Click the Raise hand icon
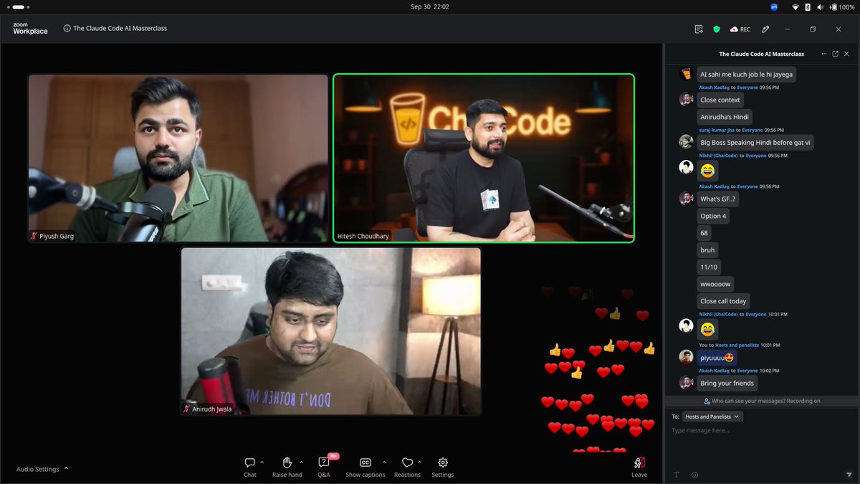The height and width of the screenshot is (484, 860). coord(287,462)
